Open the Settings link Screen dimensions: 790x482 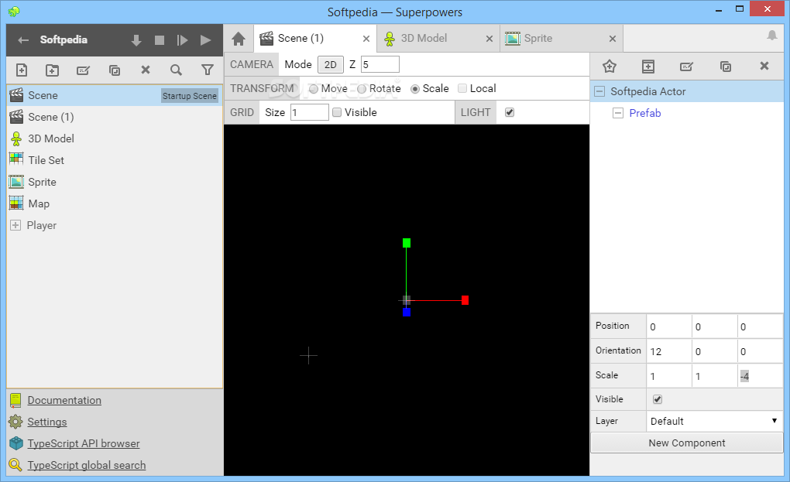[46, 422]
